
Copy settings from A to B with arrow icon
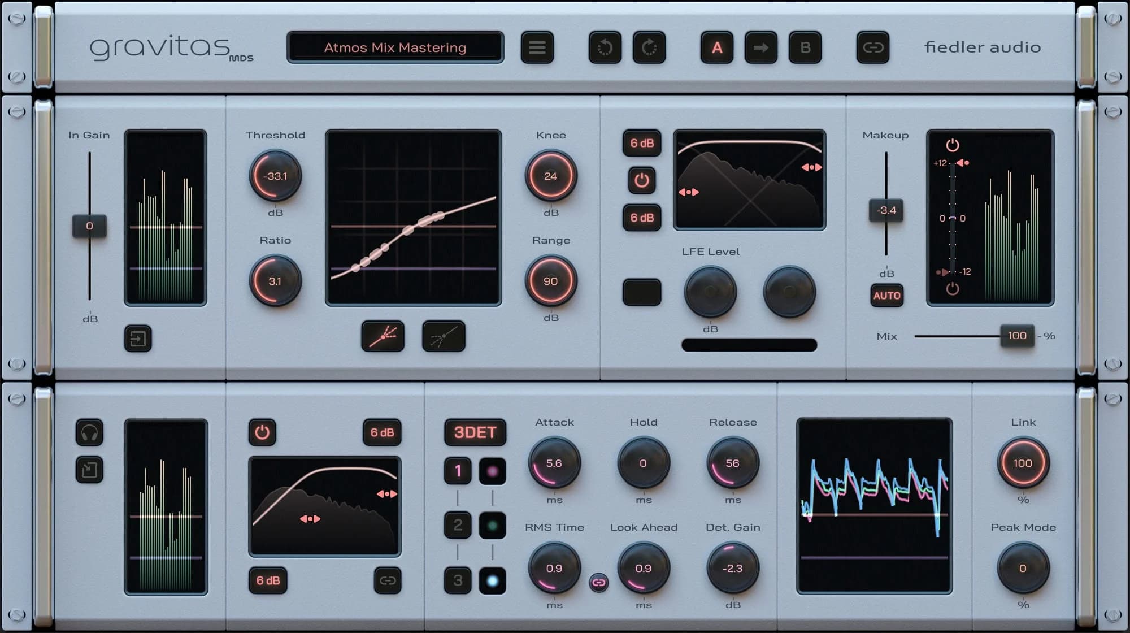[760, 47]
